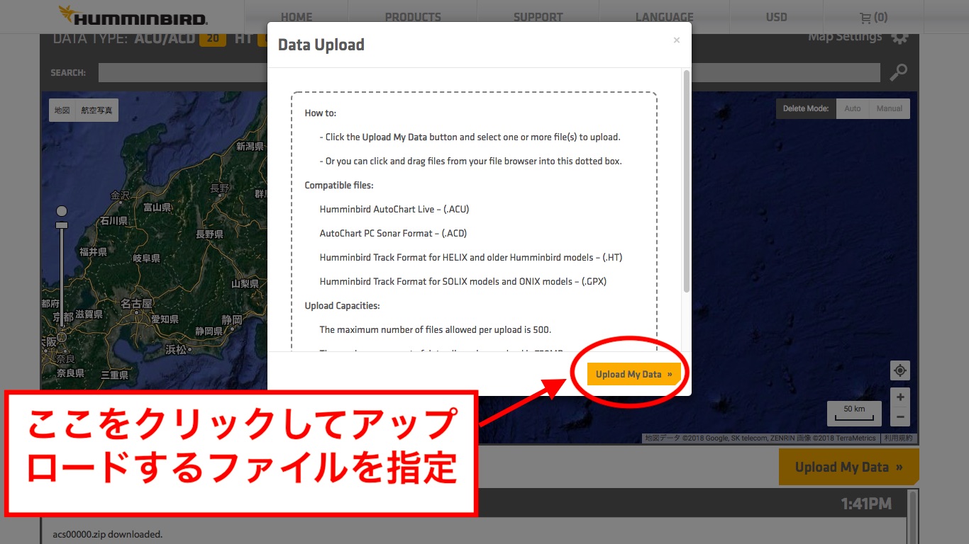This screenshot has width=969, height=544.
Task: Click 'acs00000.zip downloaded.' log entry
Action: [x=108, y=534]
